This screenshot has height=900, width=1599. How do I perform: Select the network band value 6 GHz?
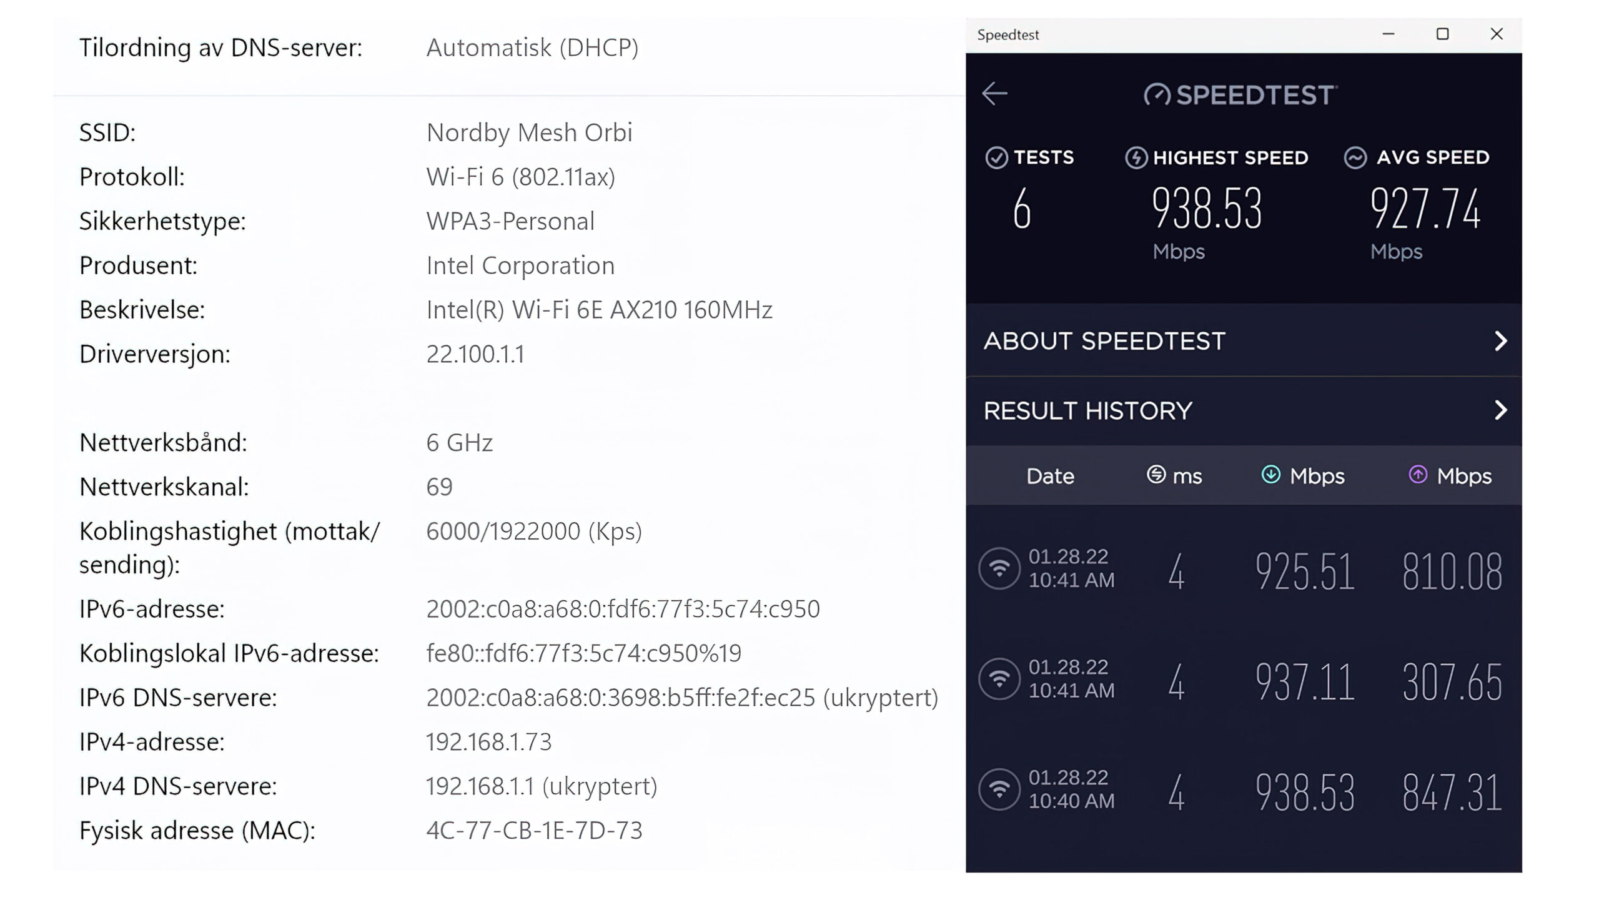459,443
